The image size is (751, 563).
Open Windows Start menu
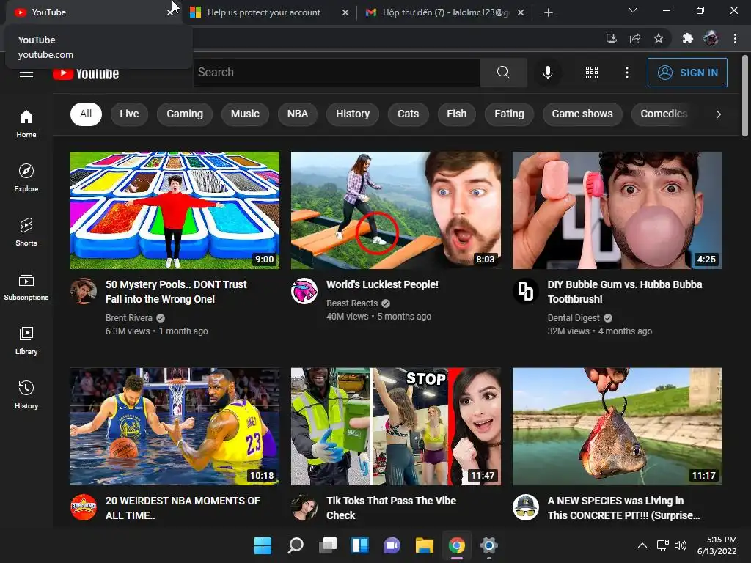click(263, 545)
